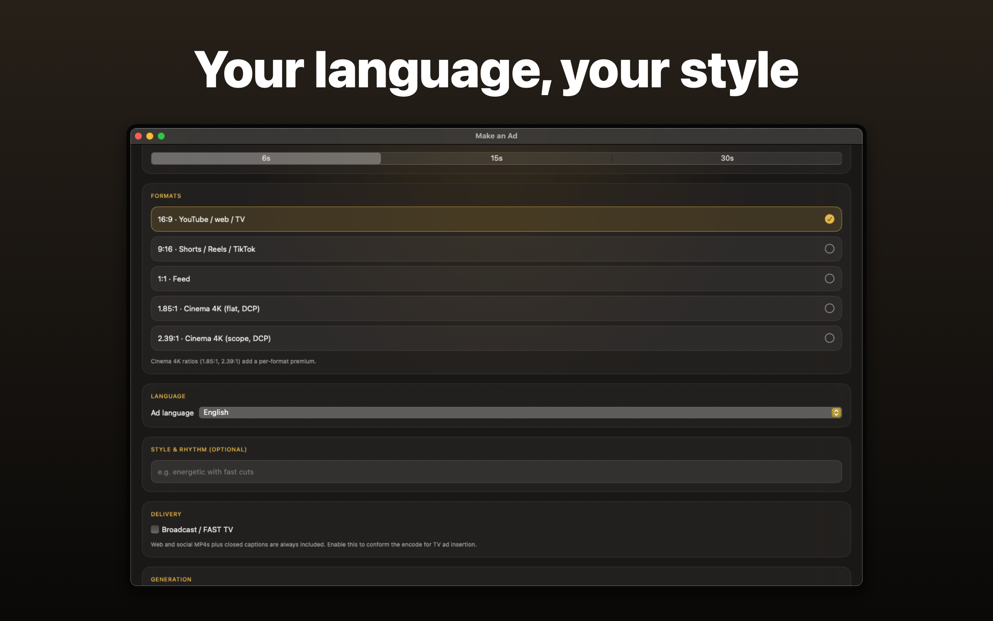
Task: Click the 9:16 · Shorts / Reels / TikTok label
Action: [x=206, y=249]
